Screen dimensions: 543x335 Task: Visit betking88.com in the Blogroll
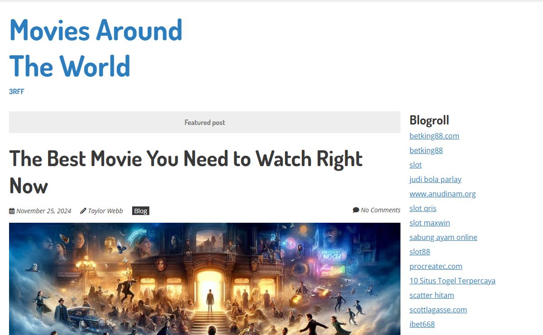click(434, 136)
